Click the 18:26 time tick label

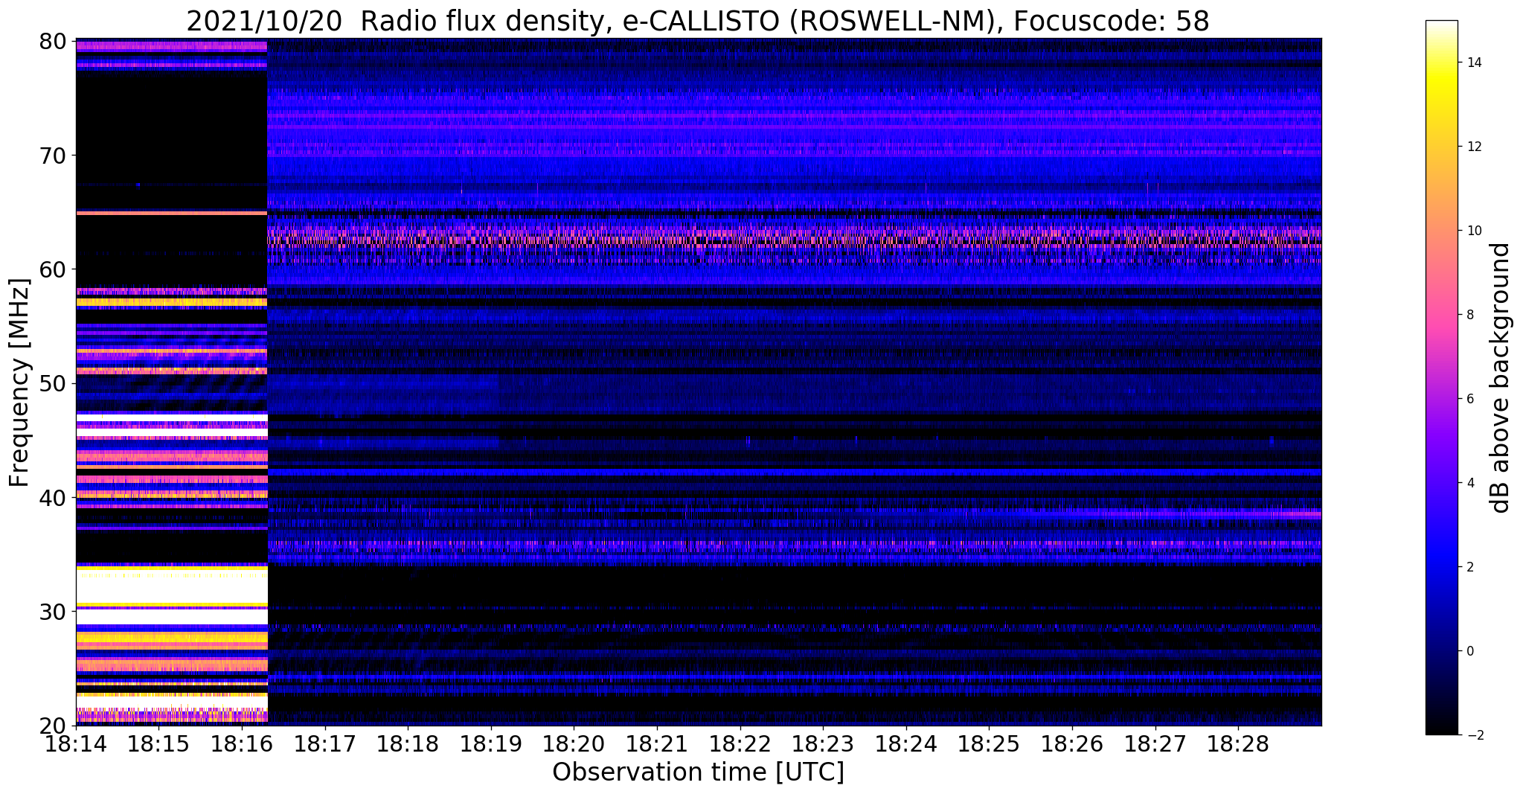[x=1072, y=743]
